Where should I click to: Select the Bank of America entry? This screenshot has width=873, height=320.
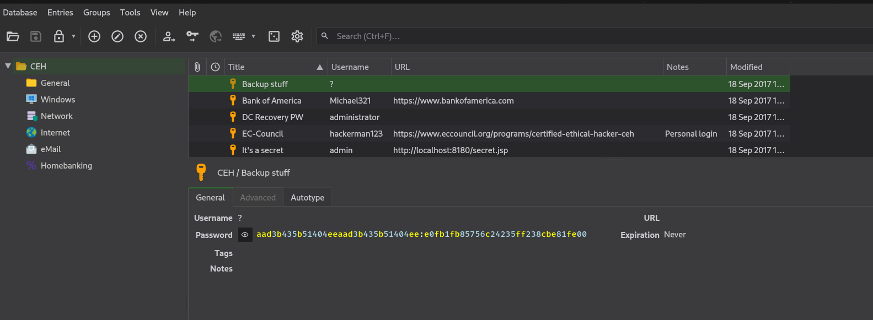271,101
